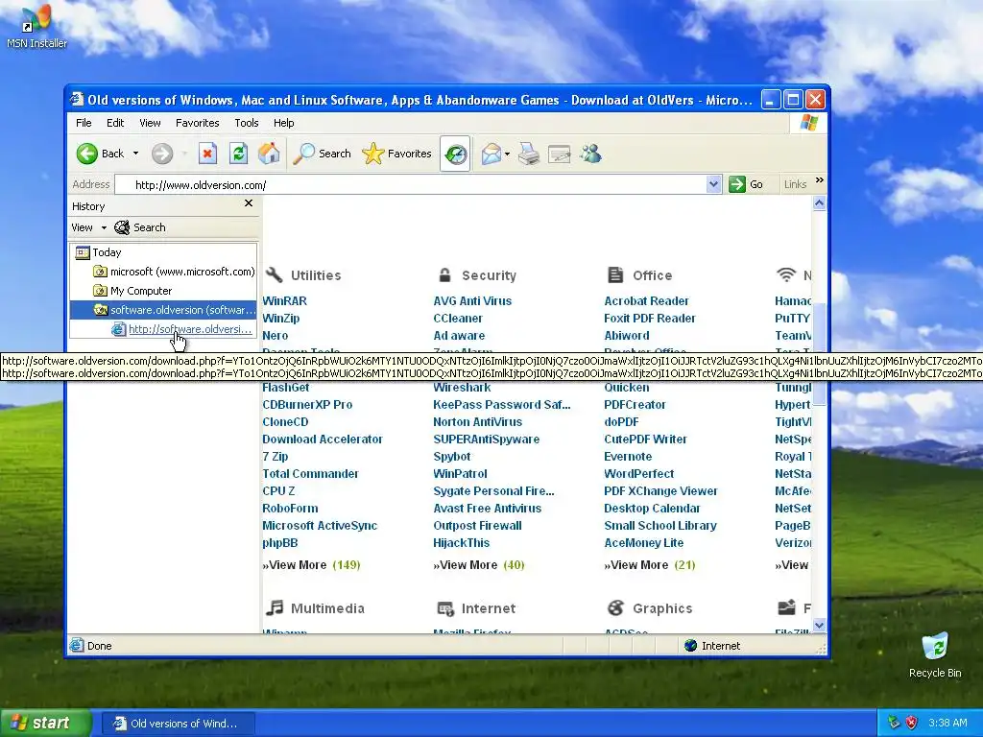Open the HijackThis link

pos(461,543)
